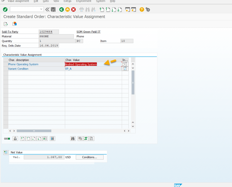The height and width of the screenshot is (187, 232).
Task: Click the generate shortcut icon
Action: tap(133, 10)
